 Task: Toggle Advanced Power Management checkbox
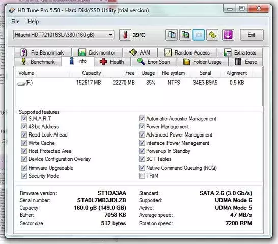point(142,134)
